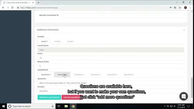Screen dimensions: 194x109
Task: Open the Question 6 tab
Action: point(129,74)
